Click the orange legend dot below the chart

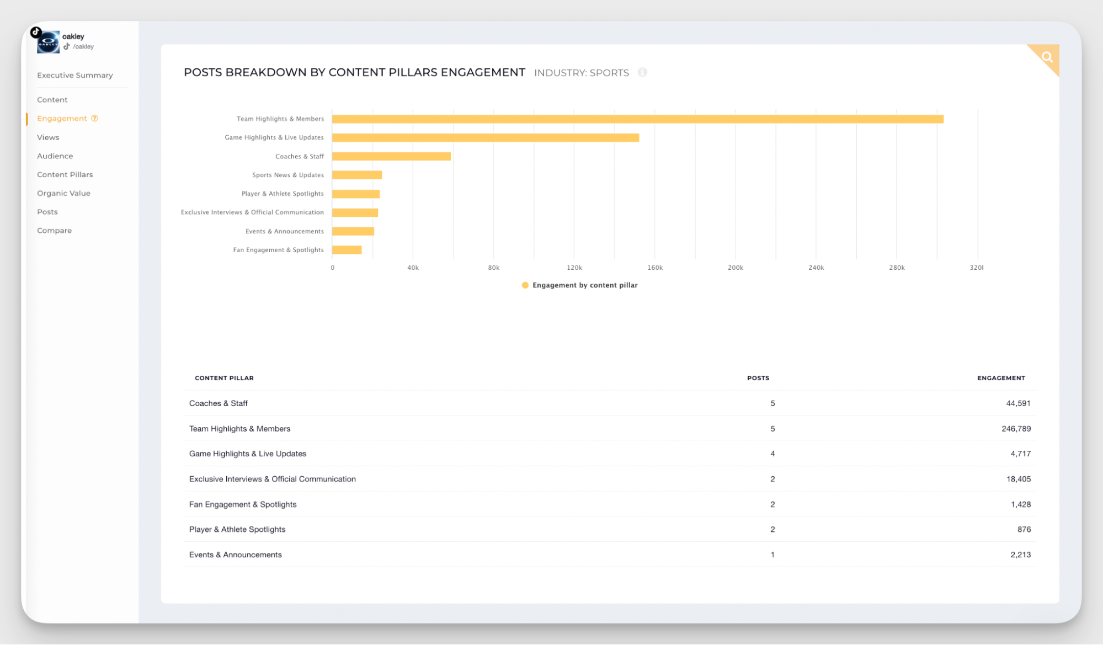tap(525, 285)
